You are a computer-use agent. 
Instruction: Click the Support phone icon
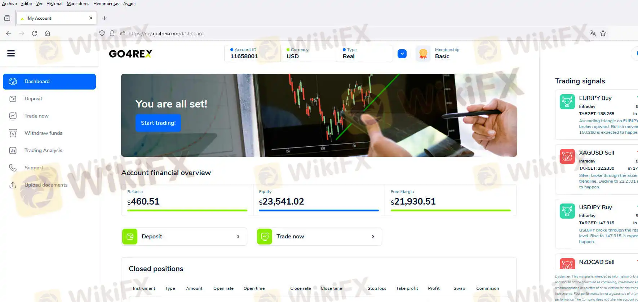pyautogui.click(x=13, y=168)
